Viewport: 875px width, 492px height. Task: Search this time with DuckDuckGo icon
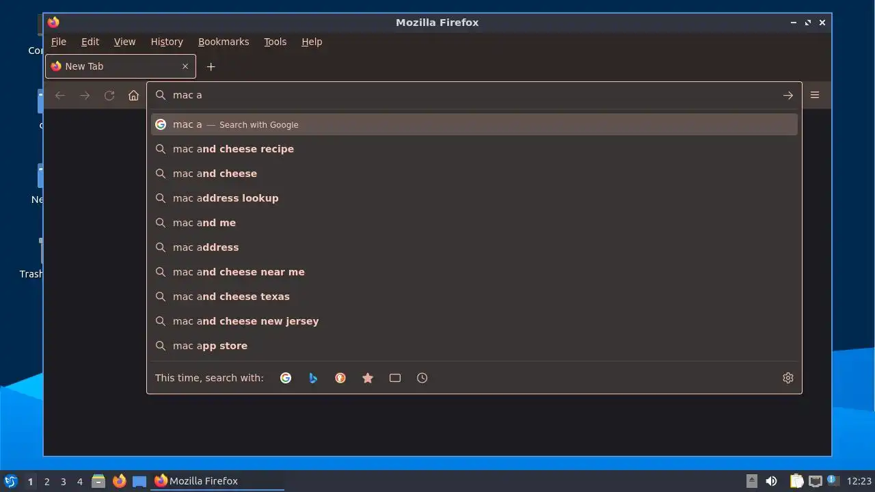pos(340,378)
